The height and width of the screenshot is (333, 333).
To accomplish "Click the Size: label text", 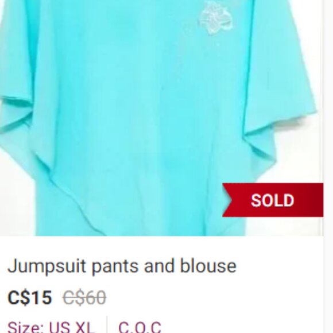I will [26, 327].
